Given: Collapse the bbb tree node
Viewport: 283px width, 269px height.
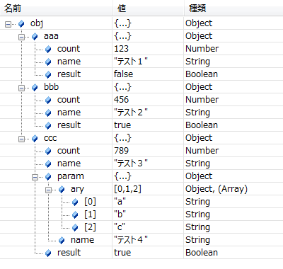Looking at the screenshot, I should point(21,88).
